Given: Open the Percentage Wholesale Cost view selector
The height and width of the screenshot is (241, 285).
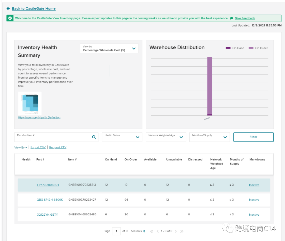Looking at the screenshot, I should (109, 49).
